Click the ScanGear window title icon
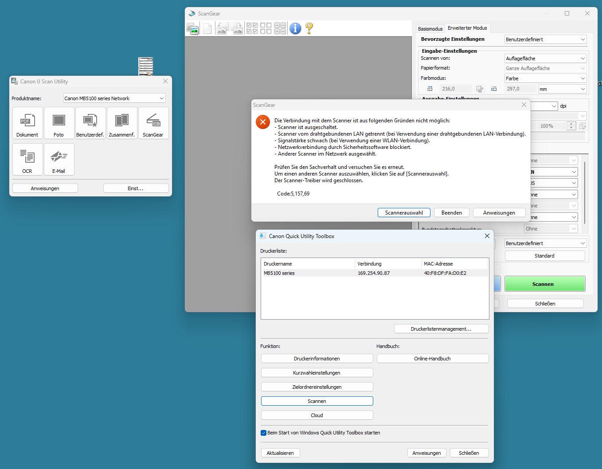This screenshot has height=469, width=602. tap(192, 14)
